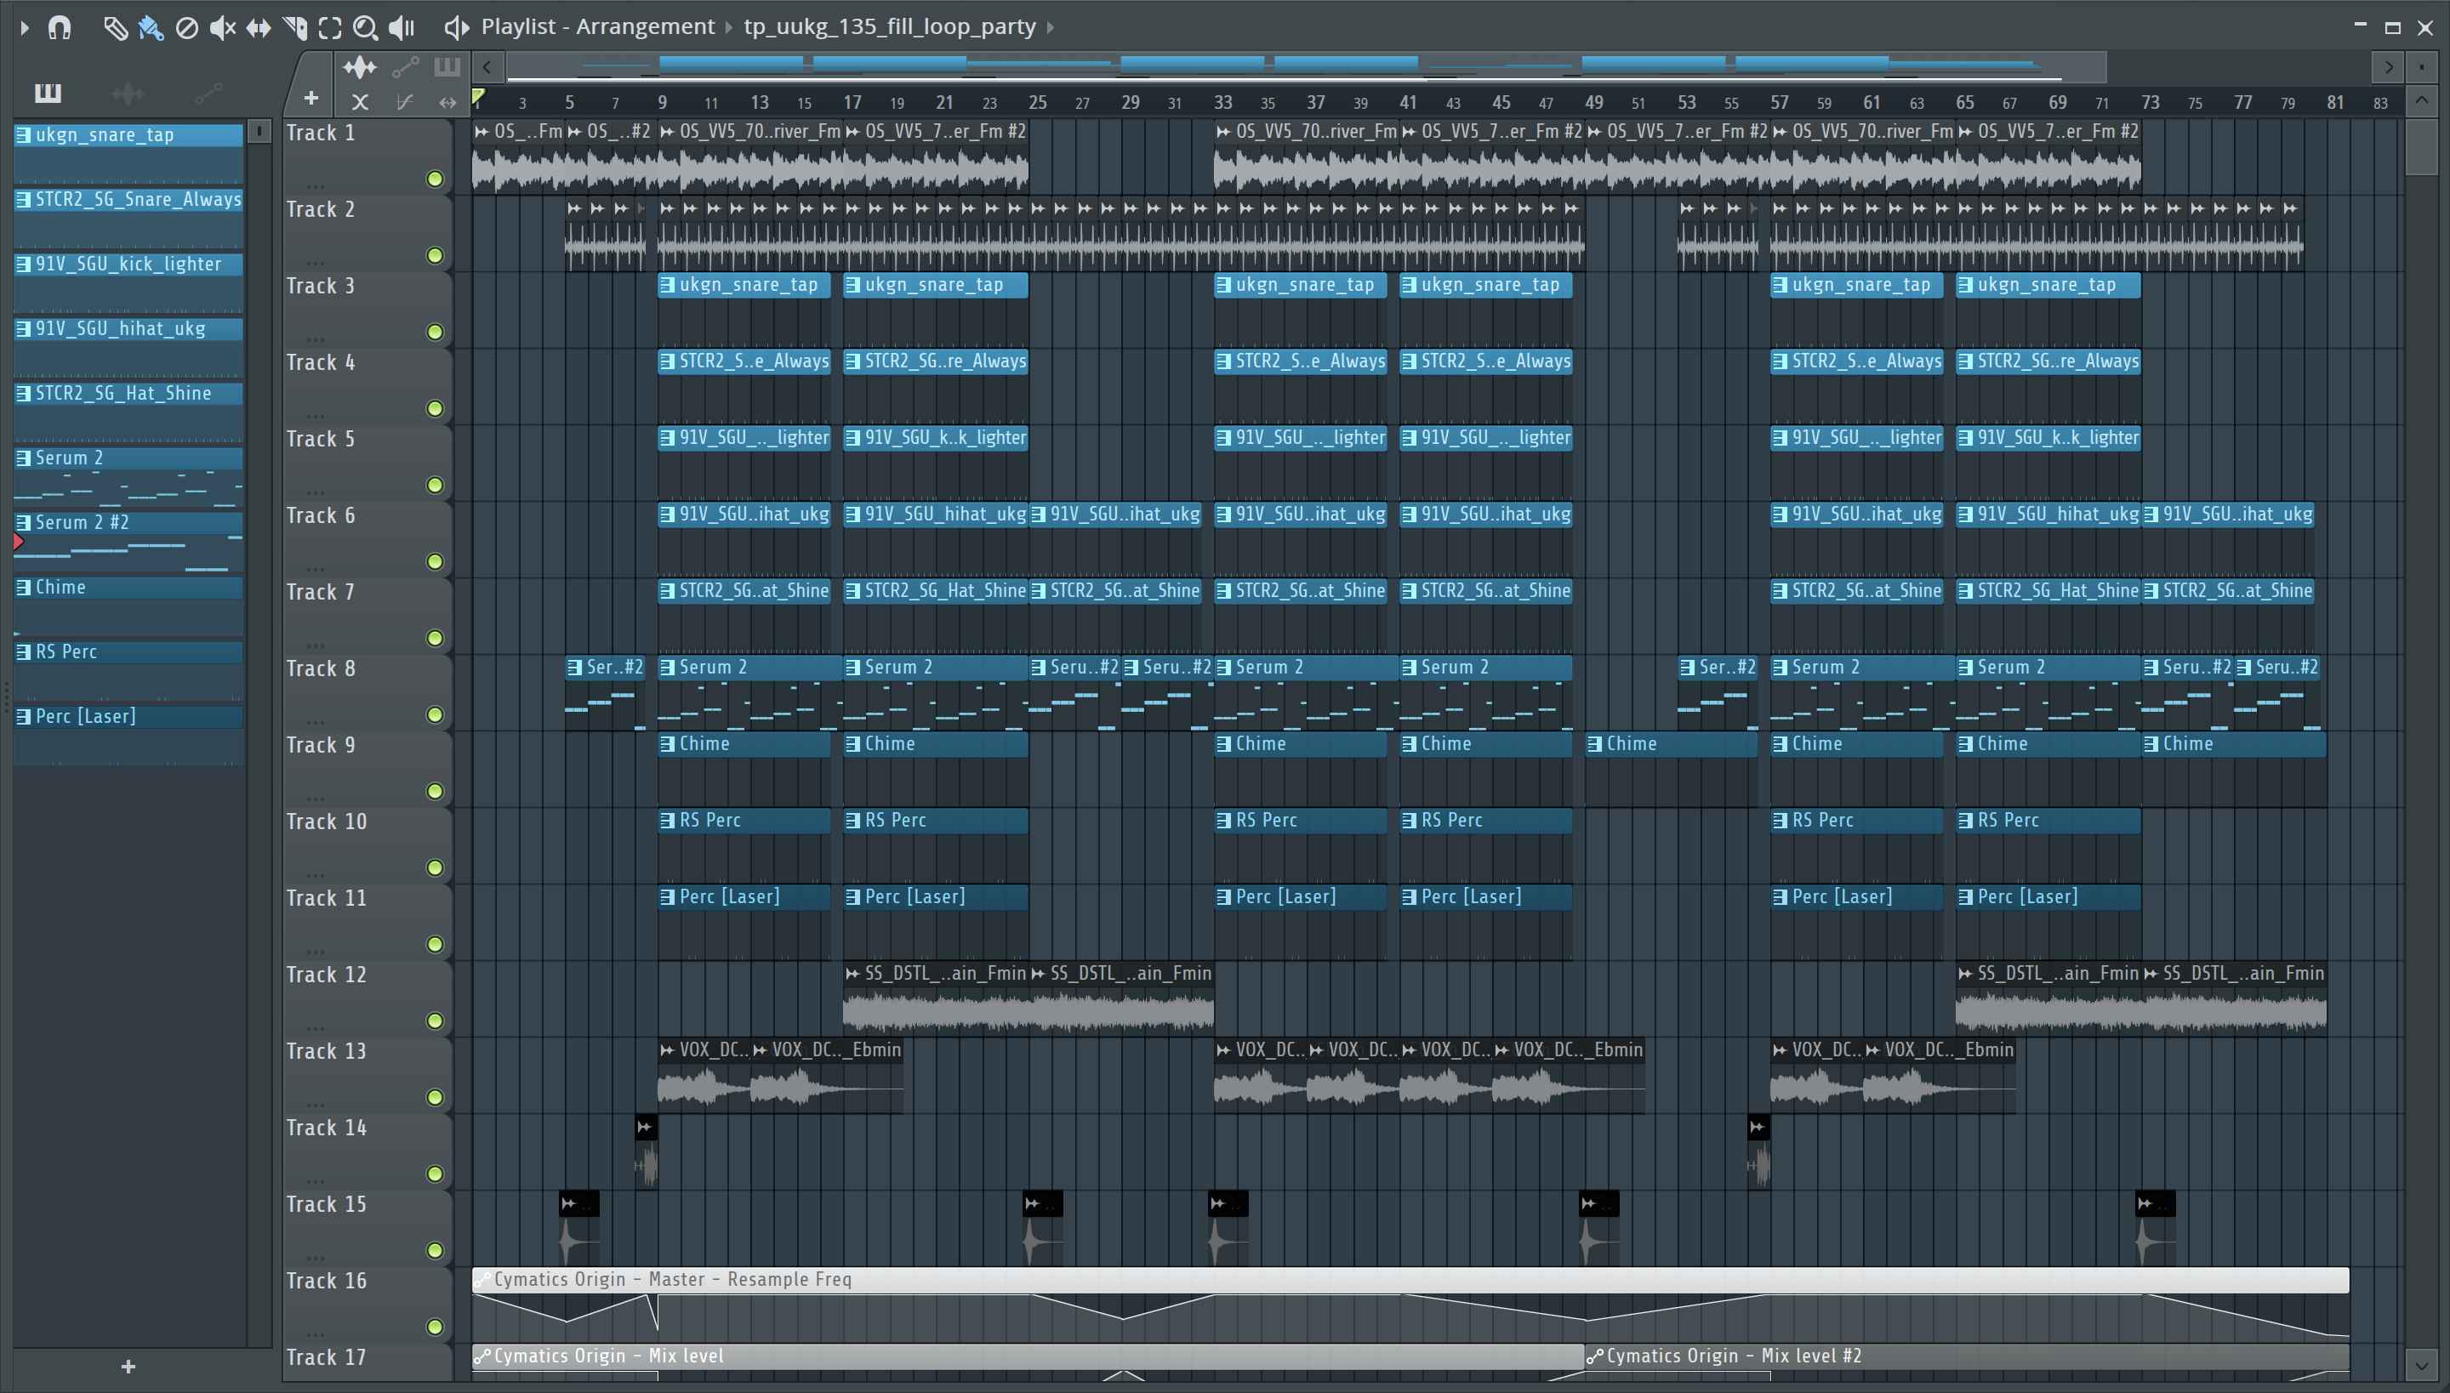Toggle Track 10 mute LED
The width and height of the screenshot is (2450, 1393).
pos(436,867)
